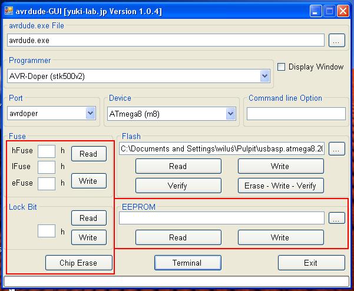Click Write button in EEPROM section

pos(280,237)
